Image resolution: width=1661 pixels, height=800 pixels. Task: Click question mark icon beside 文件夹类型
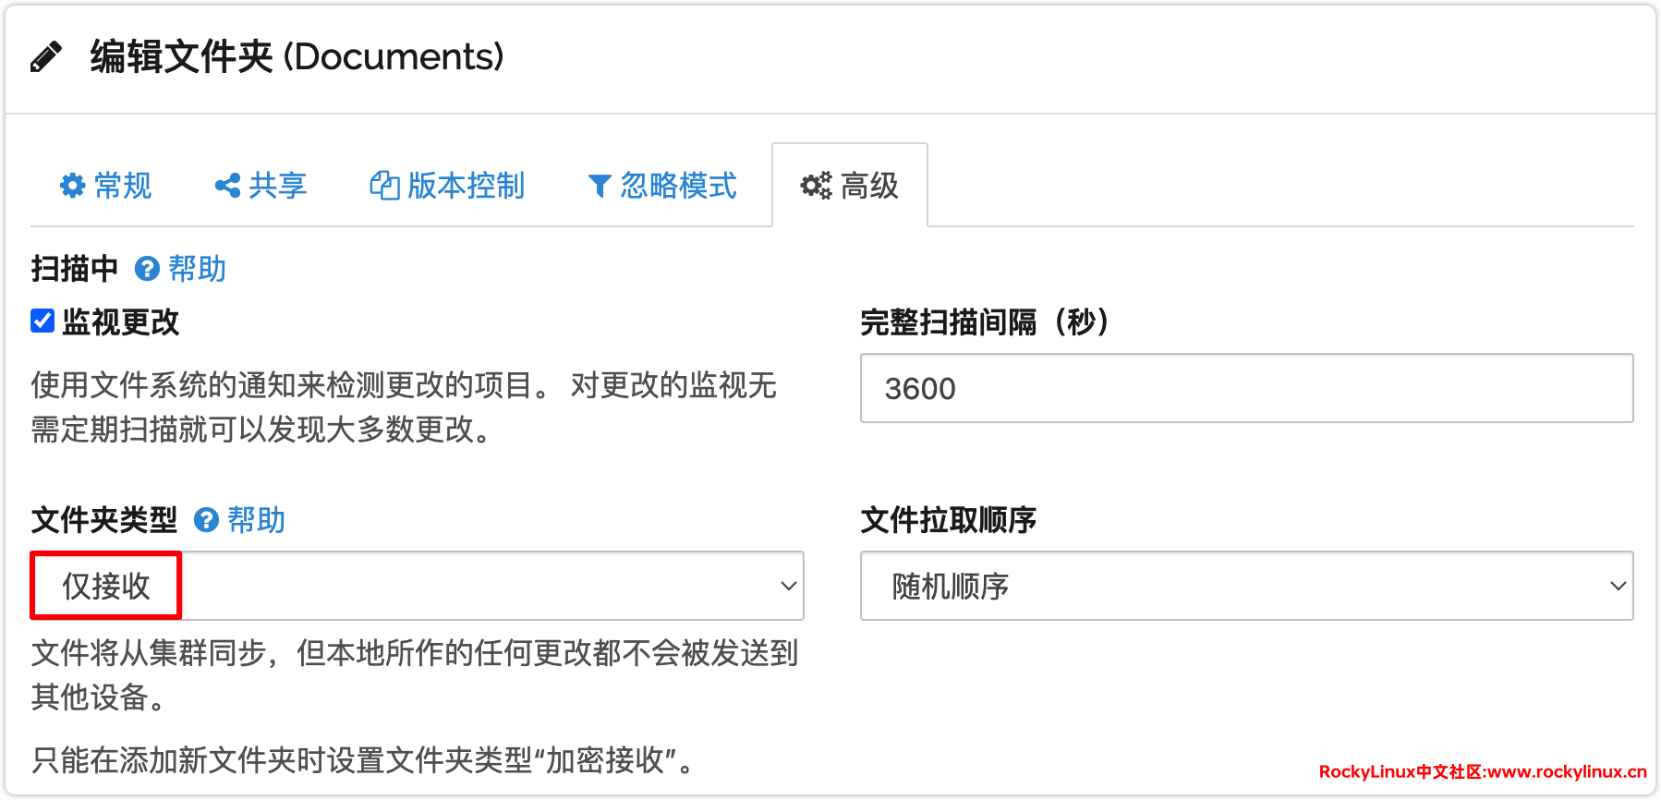click(206, 520)
